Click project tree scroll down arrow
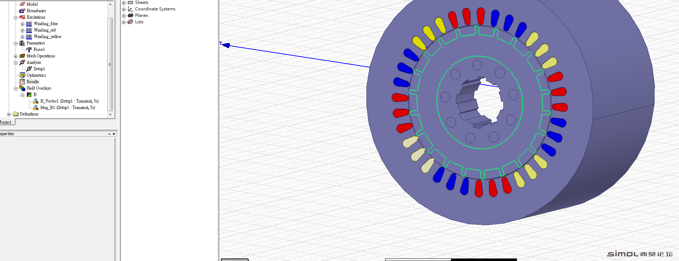679x261 pixels. point(110,114)
